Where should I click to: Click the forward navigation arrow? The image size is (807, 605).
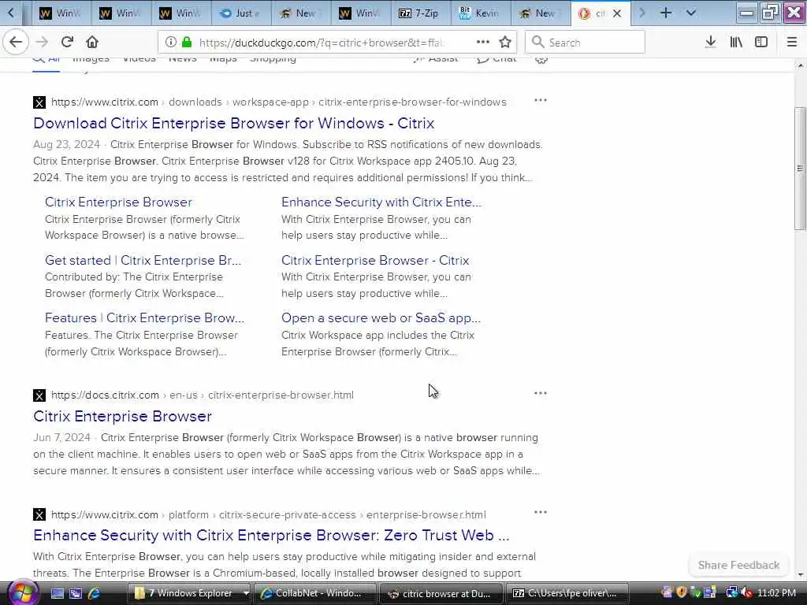(43, 43)
